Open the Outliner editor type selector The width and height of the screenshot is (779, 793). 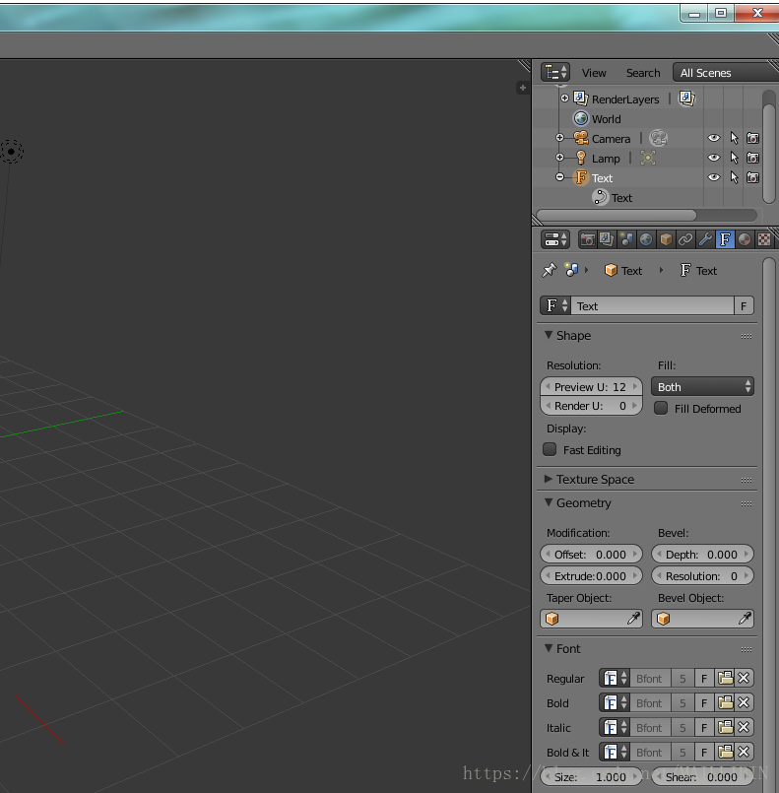point(555,72)
